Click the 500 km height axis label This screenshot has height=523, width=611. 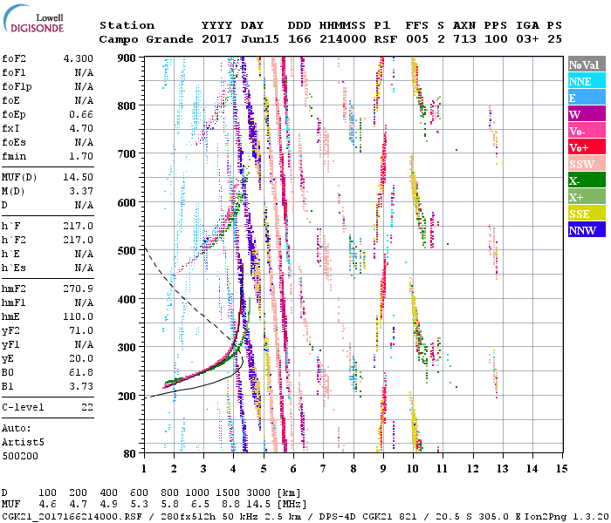pos(127,251)
